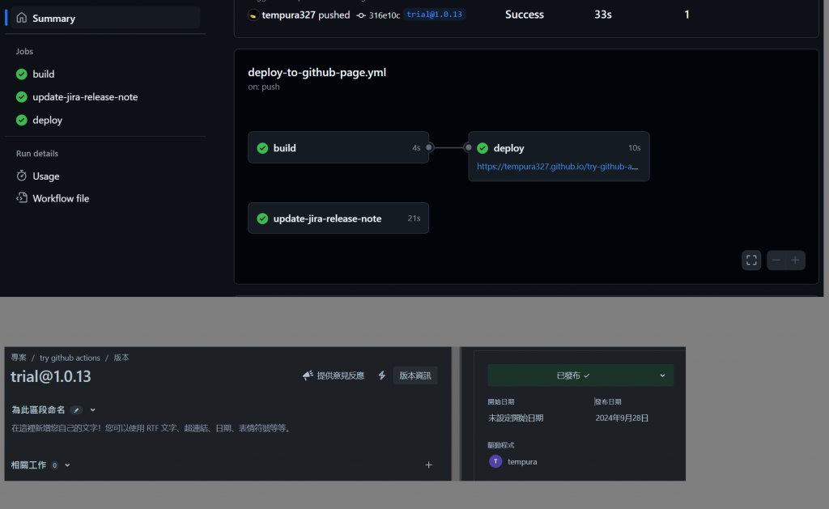Viewport: 829px width, 509px height.
Task: Click the megaphone feedback icon
Action: pyautogui.click(x=308, y=375)
